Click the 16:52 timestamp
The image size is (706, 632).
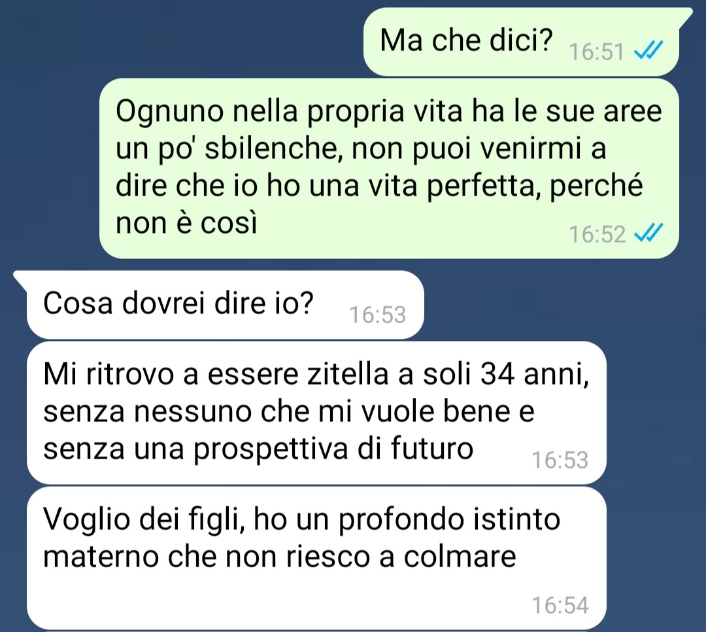(597, 234)
